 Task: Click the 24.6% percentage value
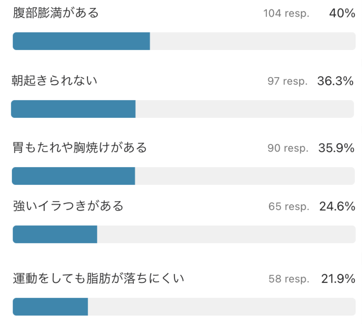[337, 206]
